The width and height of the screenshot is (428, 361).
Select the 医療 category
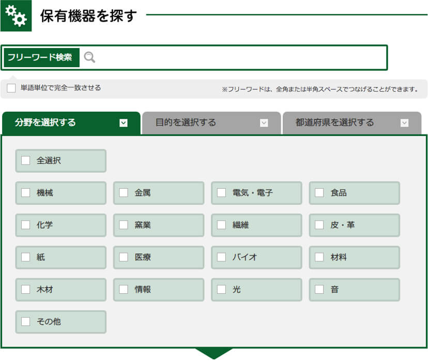[123, 257]
